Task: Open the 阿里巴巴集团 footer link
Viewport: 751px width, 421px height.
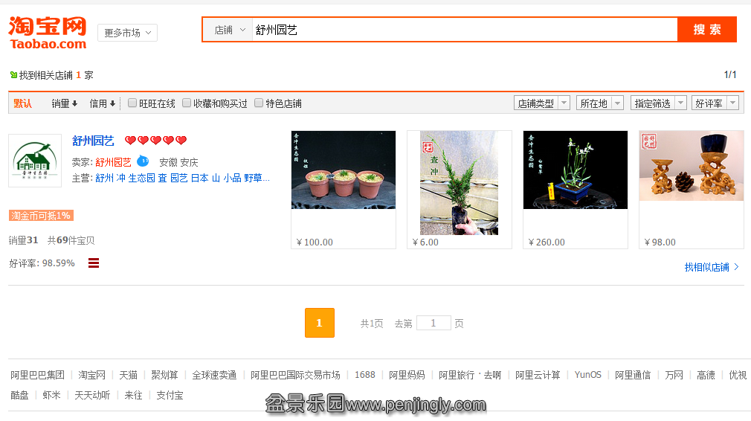Action: 37,375
